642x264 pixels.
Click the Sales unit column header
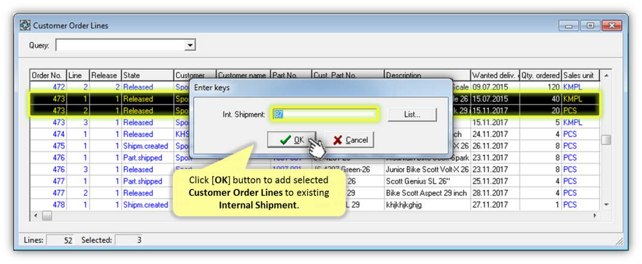[579, 75]
